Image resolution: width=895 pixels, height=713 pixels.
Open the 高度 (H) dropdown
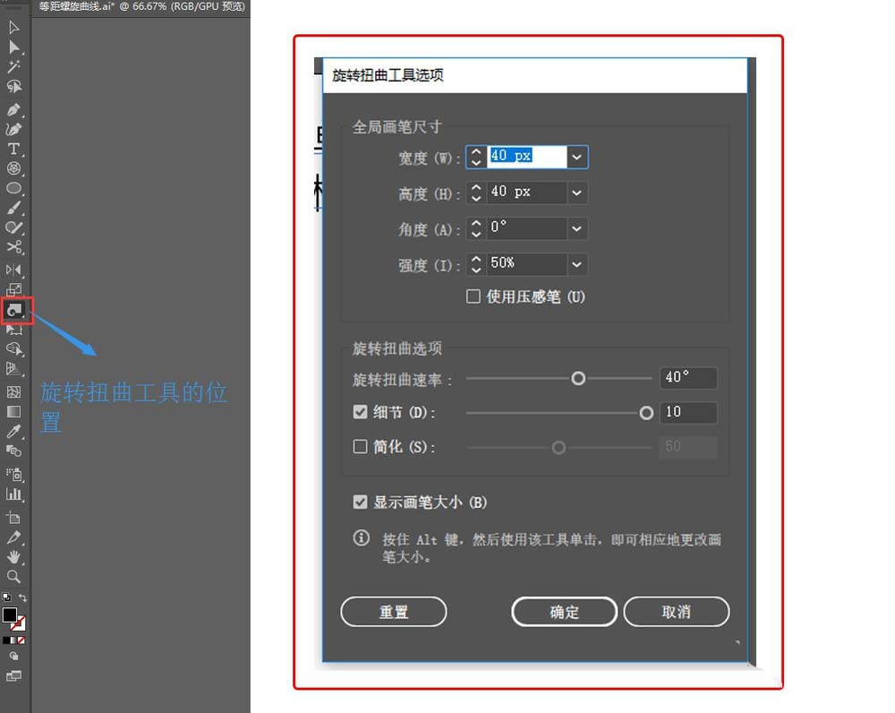point(577,192)
